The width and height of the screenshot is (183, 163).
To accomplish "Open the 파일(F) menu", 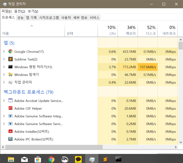I will click(x=7, y=11).
